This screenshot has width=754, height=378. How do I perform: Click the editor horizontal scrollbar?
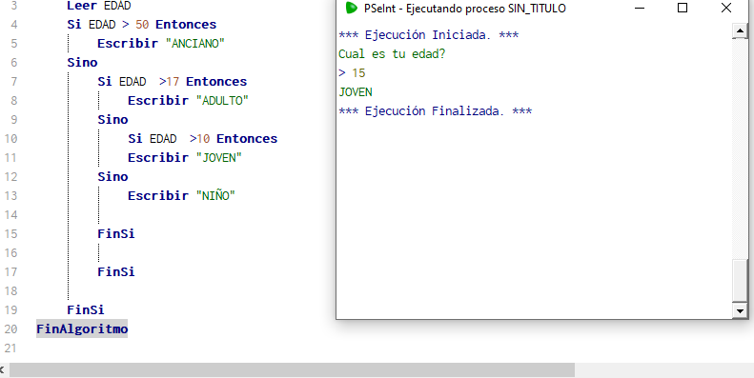pyautogui.click(x=292, y=369)
